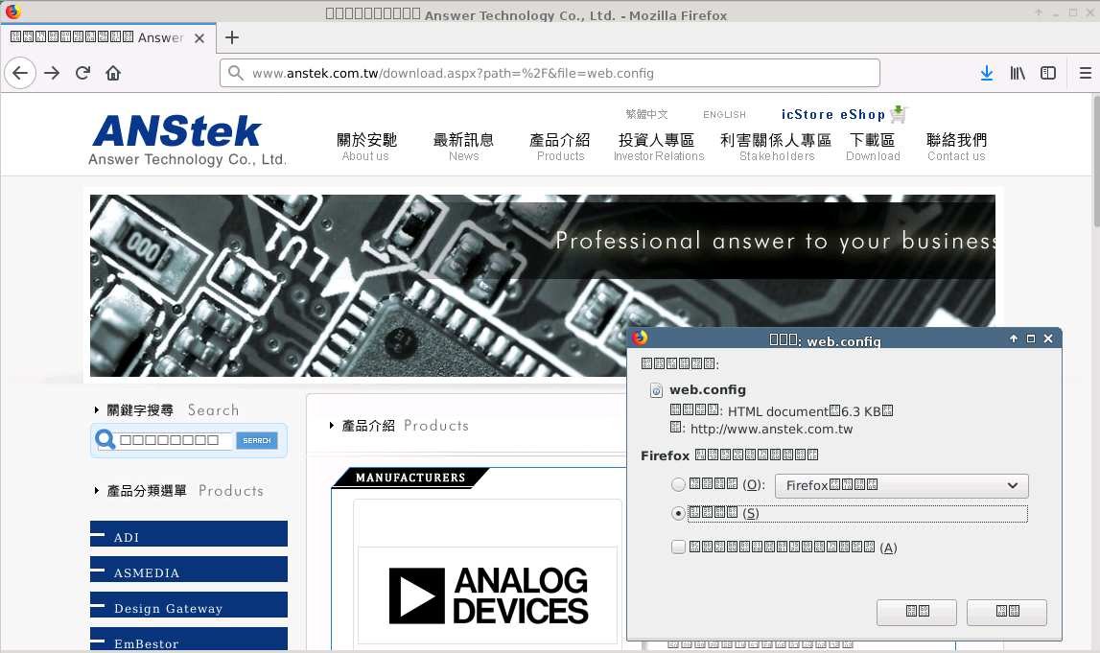Open the Investor Relations menu

click(659, 147)
